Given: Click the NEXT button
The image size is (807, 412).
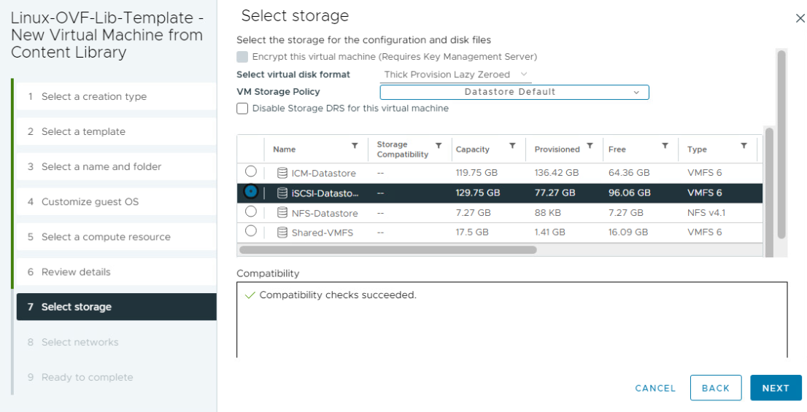Looking at the screenshot, I should click(776, 388).
